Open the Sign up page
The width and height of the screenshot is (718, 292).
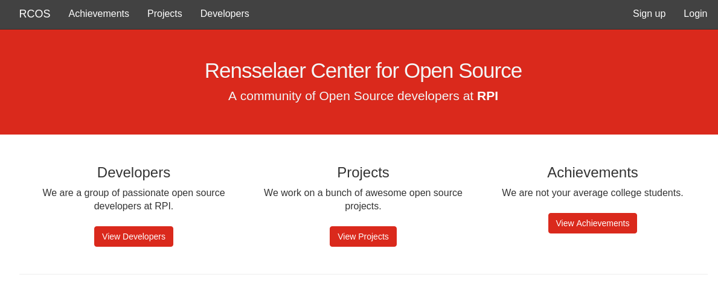[649, 14]
